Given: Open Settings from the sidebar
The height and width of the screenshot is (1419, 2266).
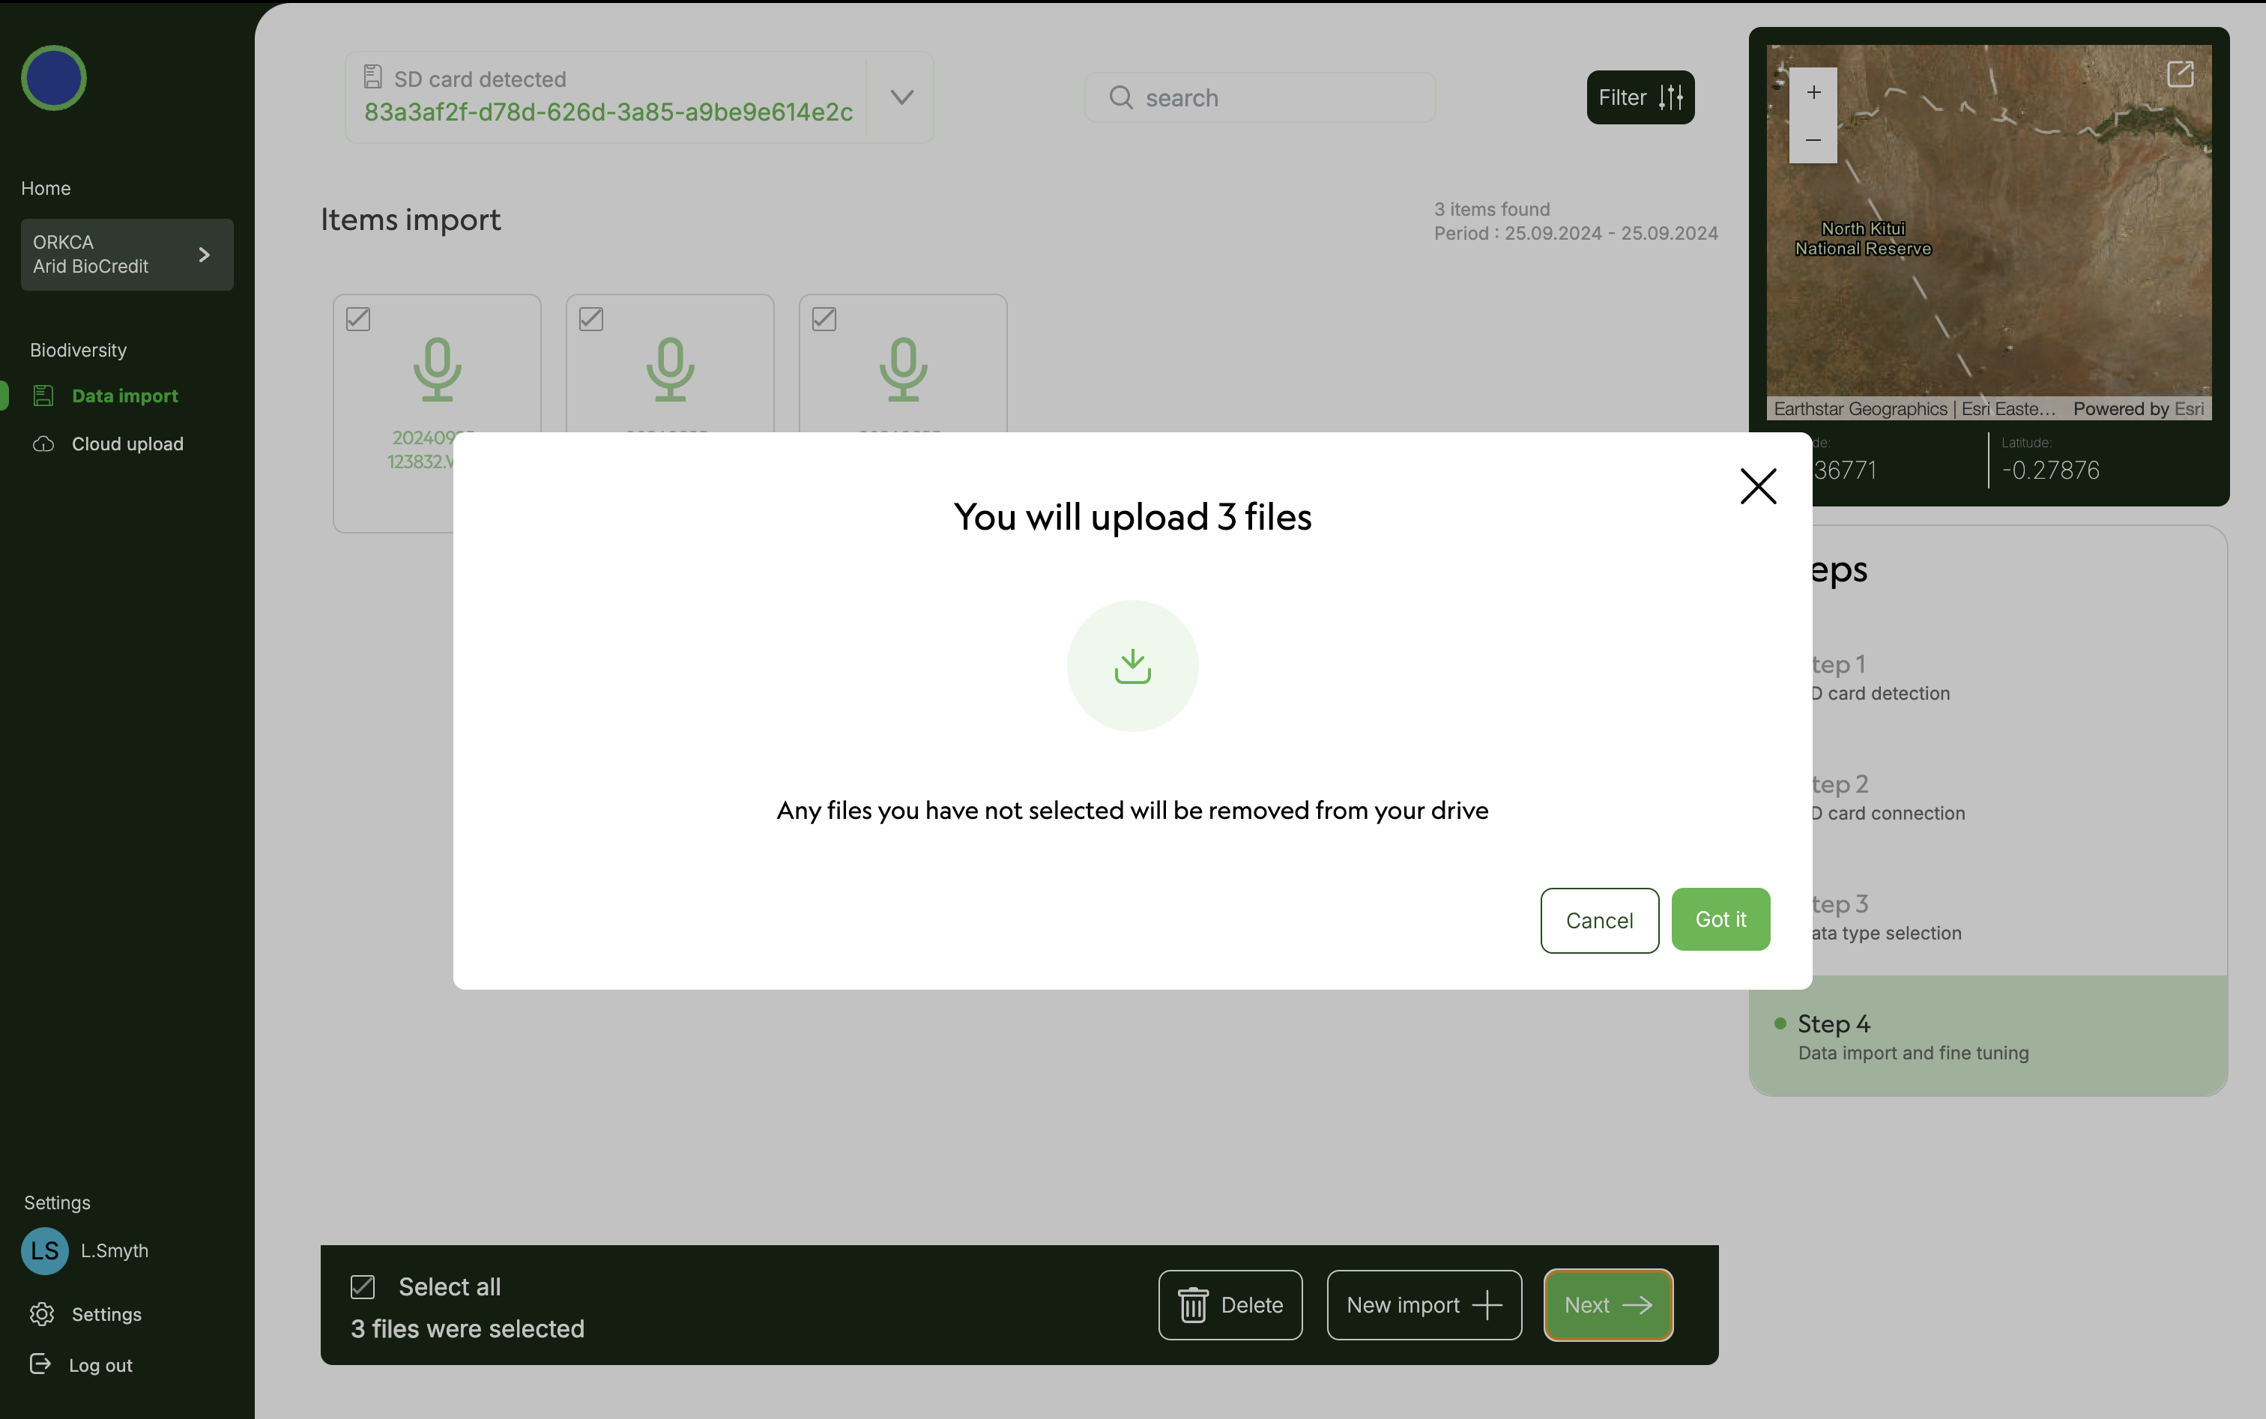Looking at the screenshot, I should 106,1314.
